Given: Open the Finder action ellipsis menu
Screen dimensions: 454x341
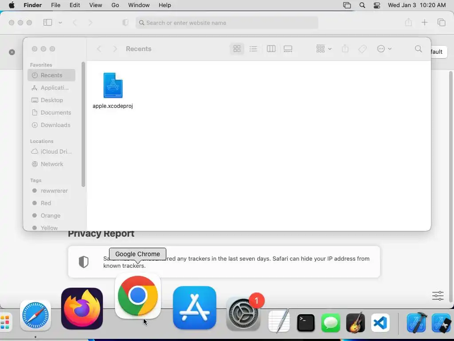Looking at the screenshot, I should (x=384, y=49).
